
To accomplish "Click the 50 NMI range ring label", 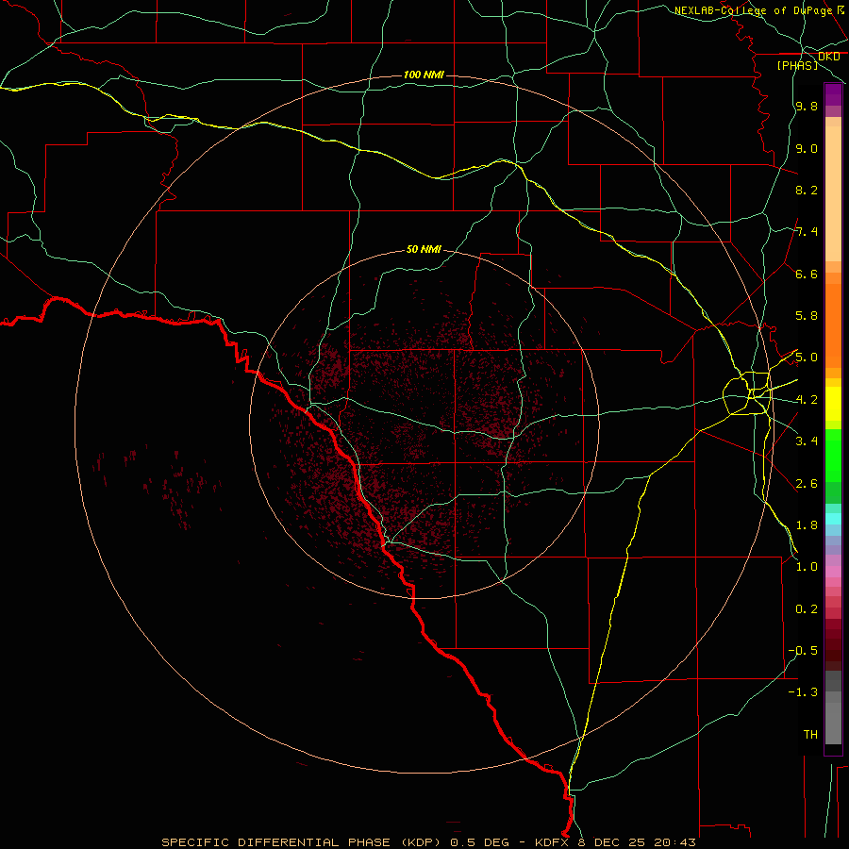I will 424,250.
